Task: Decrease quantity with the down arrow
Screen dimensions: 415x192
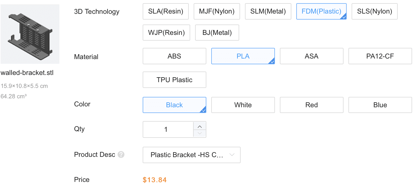Action: click(x=200, y=133)
